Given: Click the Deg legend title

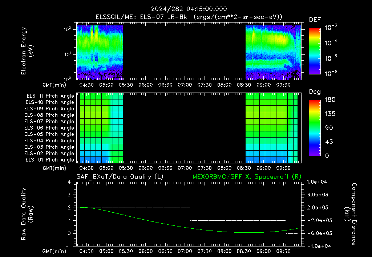Looking at the screenshot, I should 315,92.
